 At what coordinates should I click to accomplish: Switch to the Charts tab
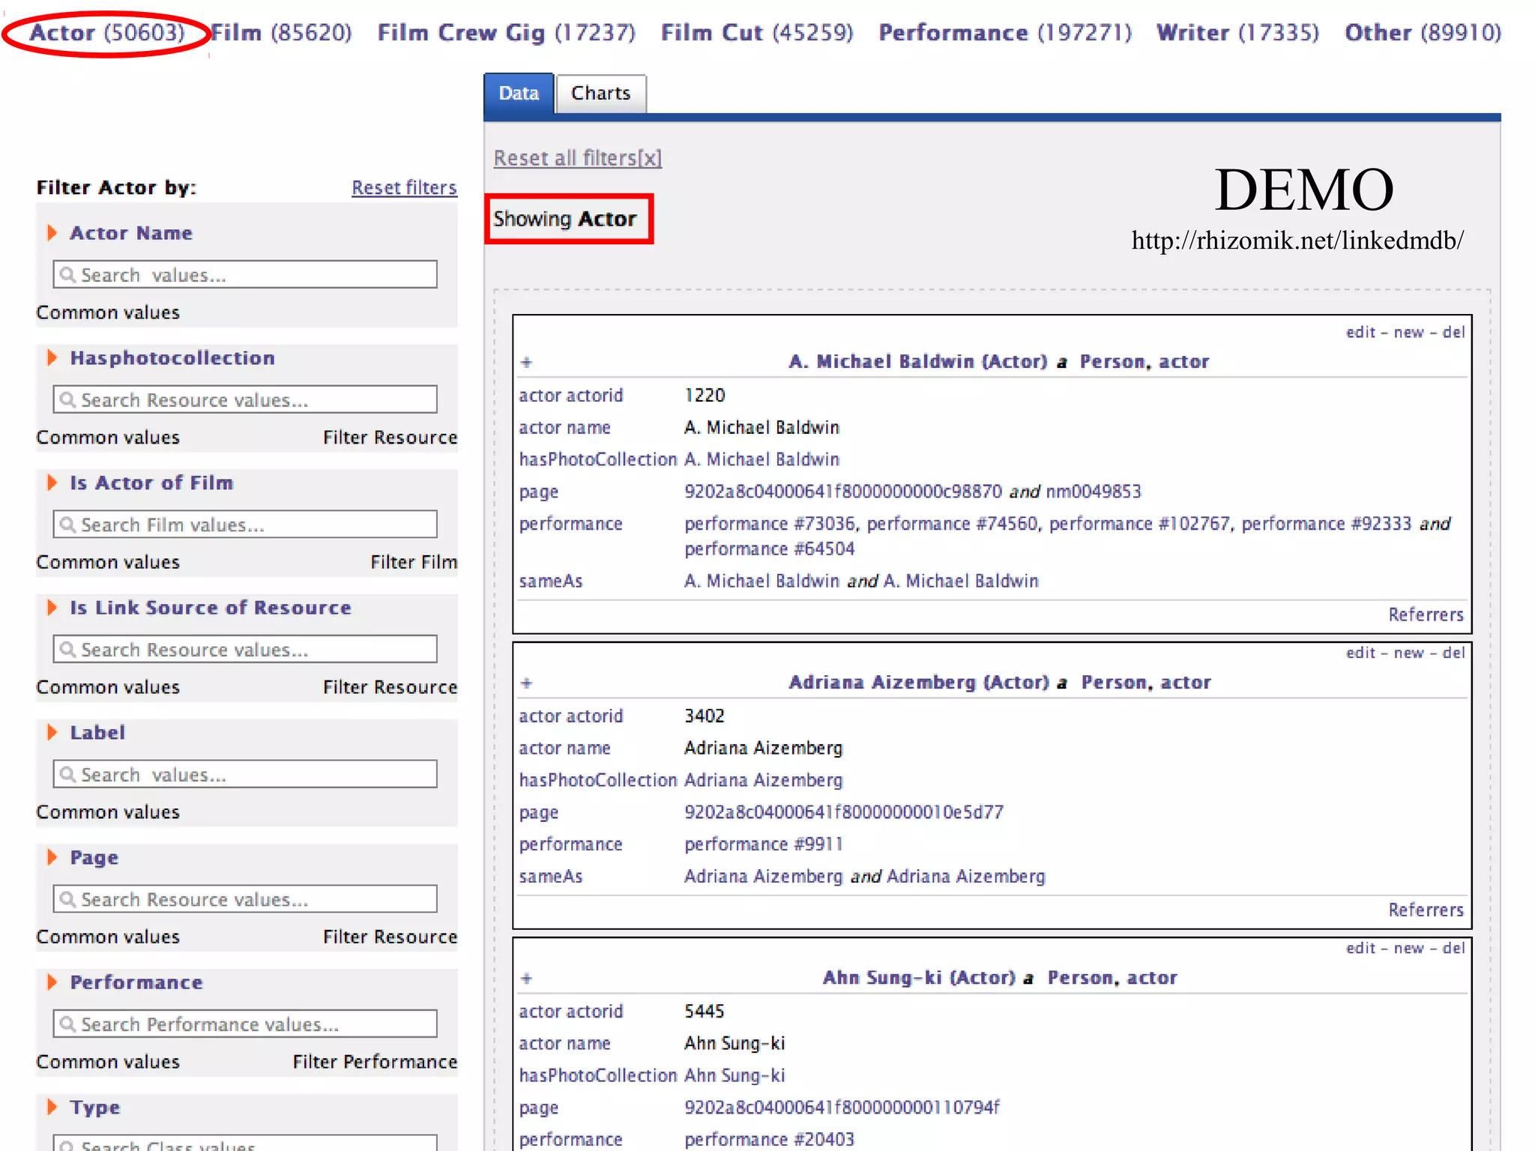pyautogui.click(x=600, y=94)
